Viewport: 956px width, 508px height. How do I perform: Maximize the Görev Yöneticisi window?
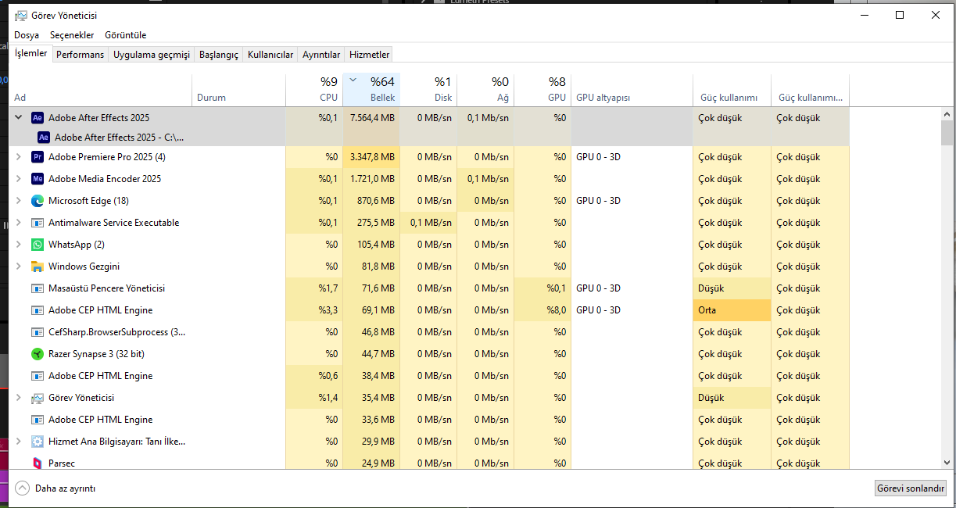click(x=900, y=15)
